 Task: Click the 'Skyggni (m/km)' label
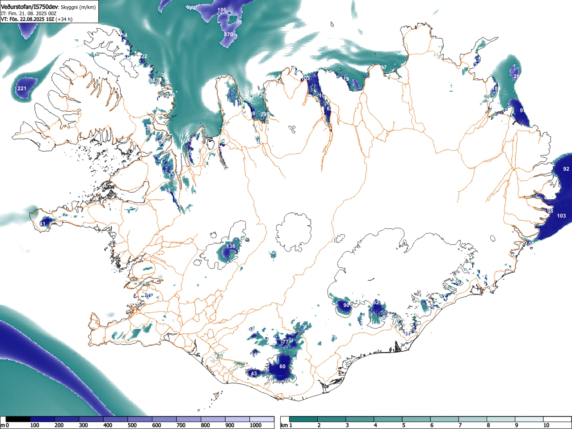click(x=78, y=7)
